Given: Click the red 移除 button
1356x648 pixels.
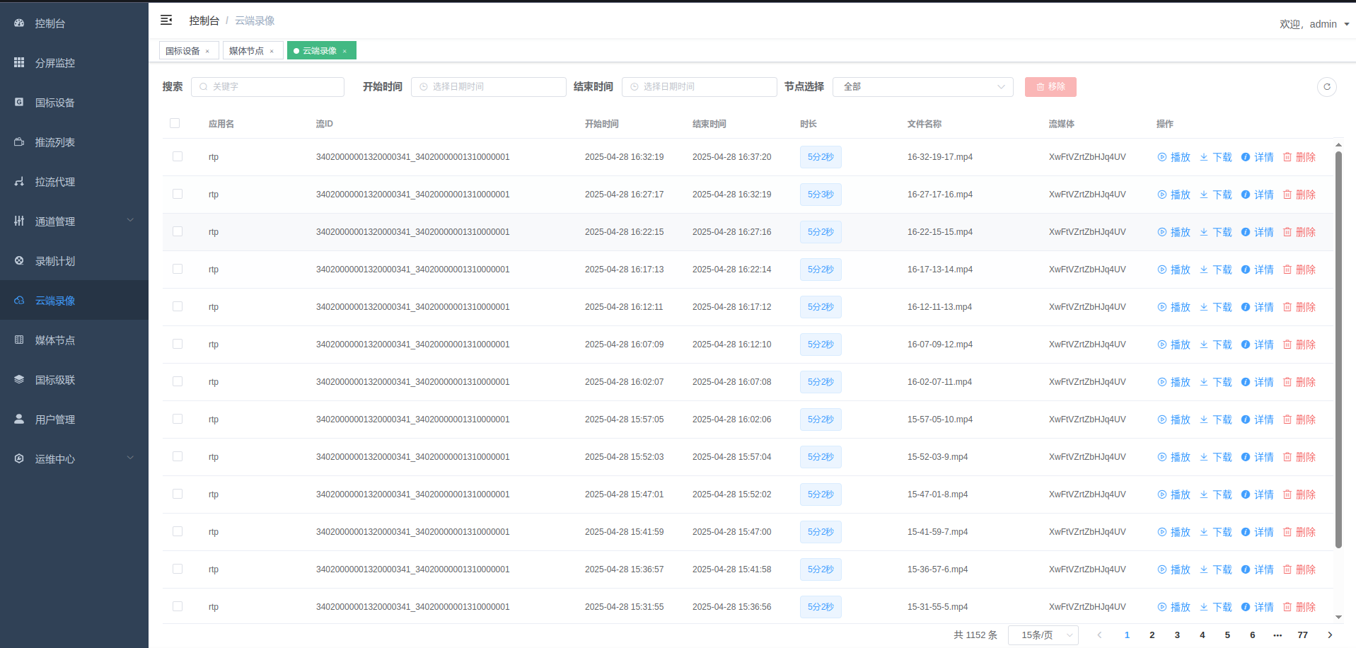Looking at the screenshot, I should pyautogui.click(x=1050, y=87).
